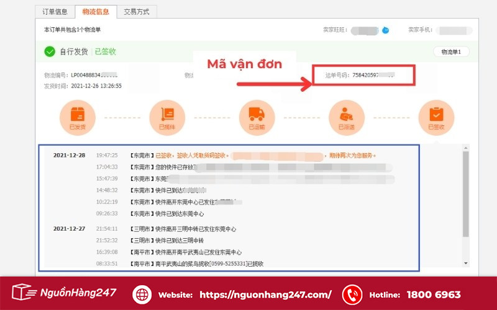
Task: Click the 15:47:39 tracking entry
Action: coord(245,179)
